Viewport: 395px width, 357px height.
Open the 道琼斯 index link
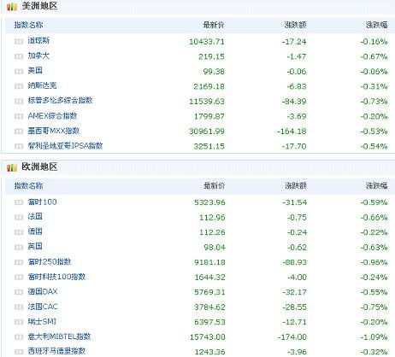pos(38,41)
